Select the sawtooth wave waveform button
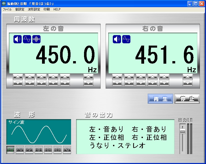Image resolution: width=206 pixels, height=164 pixels. point(29,150)
